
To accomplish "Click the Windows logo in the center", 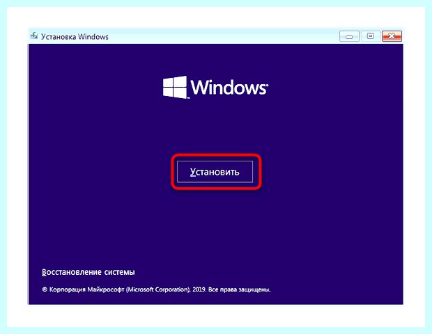I will point(215,87).
